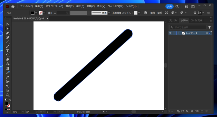Select the Selection tool arrow
Screen dimensions: 217x117
coord(7,24)
